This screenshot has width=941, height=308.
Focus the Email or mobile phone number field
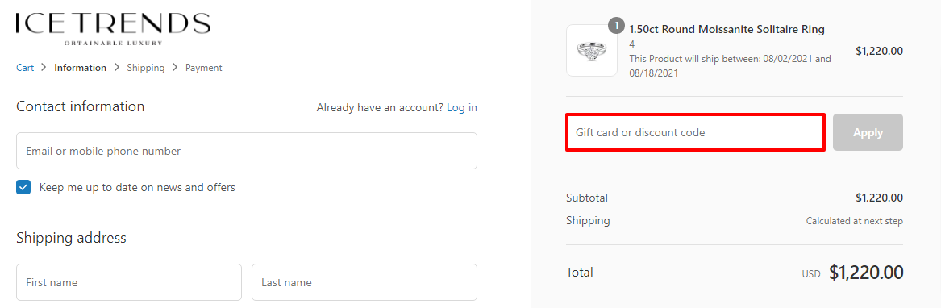pos(247,151)
